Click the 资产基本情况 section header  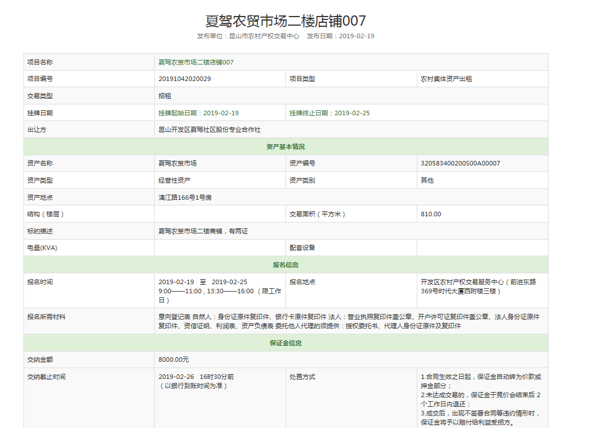(285, 147)
